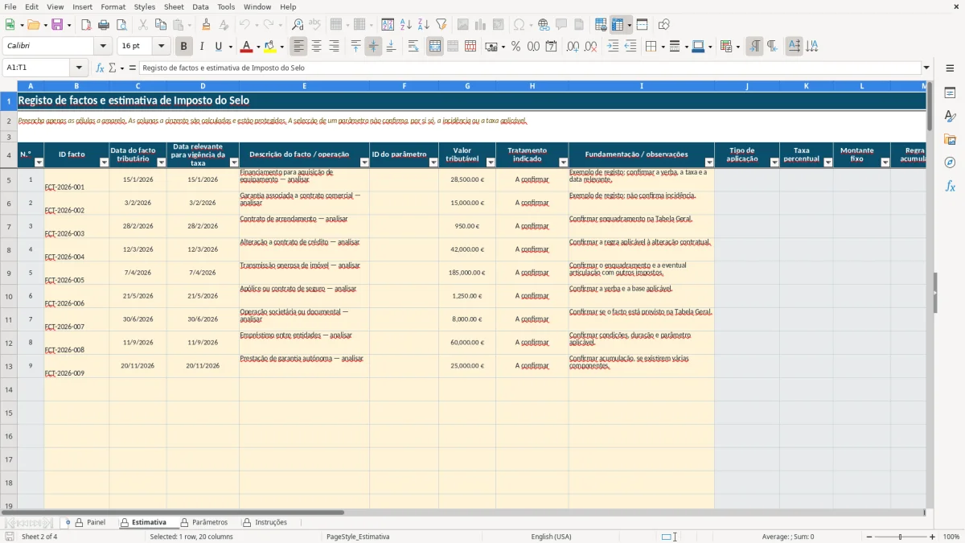Open ID facto column filter dropdown
Screen dimensions: 965x543
(x=104, y=162)
